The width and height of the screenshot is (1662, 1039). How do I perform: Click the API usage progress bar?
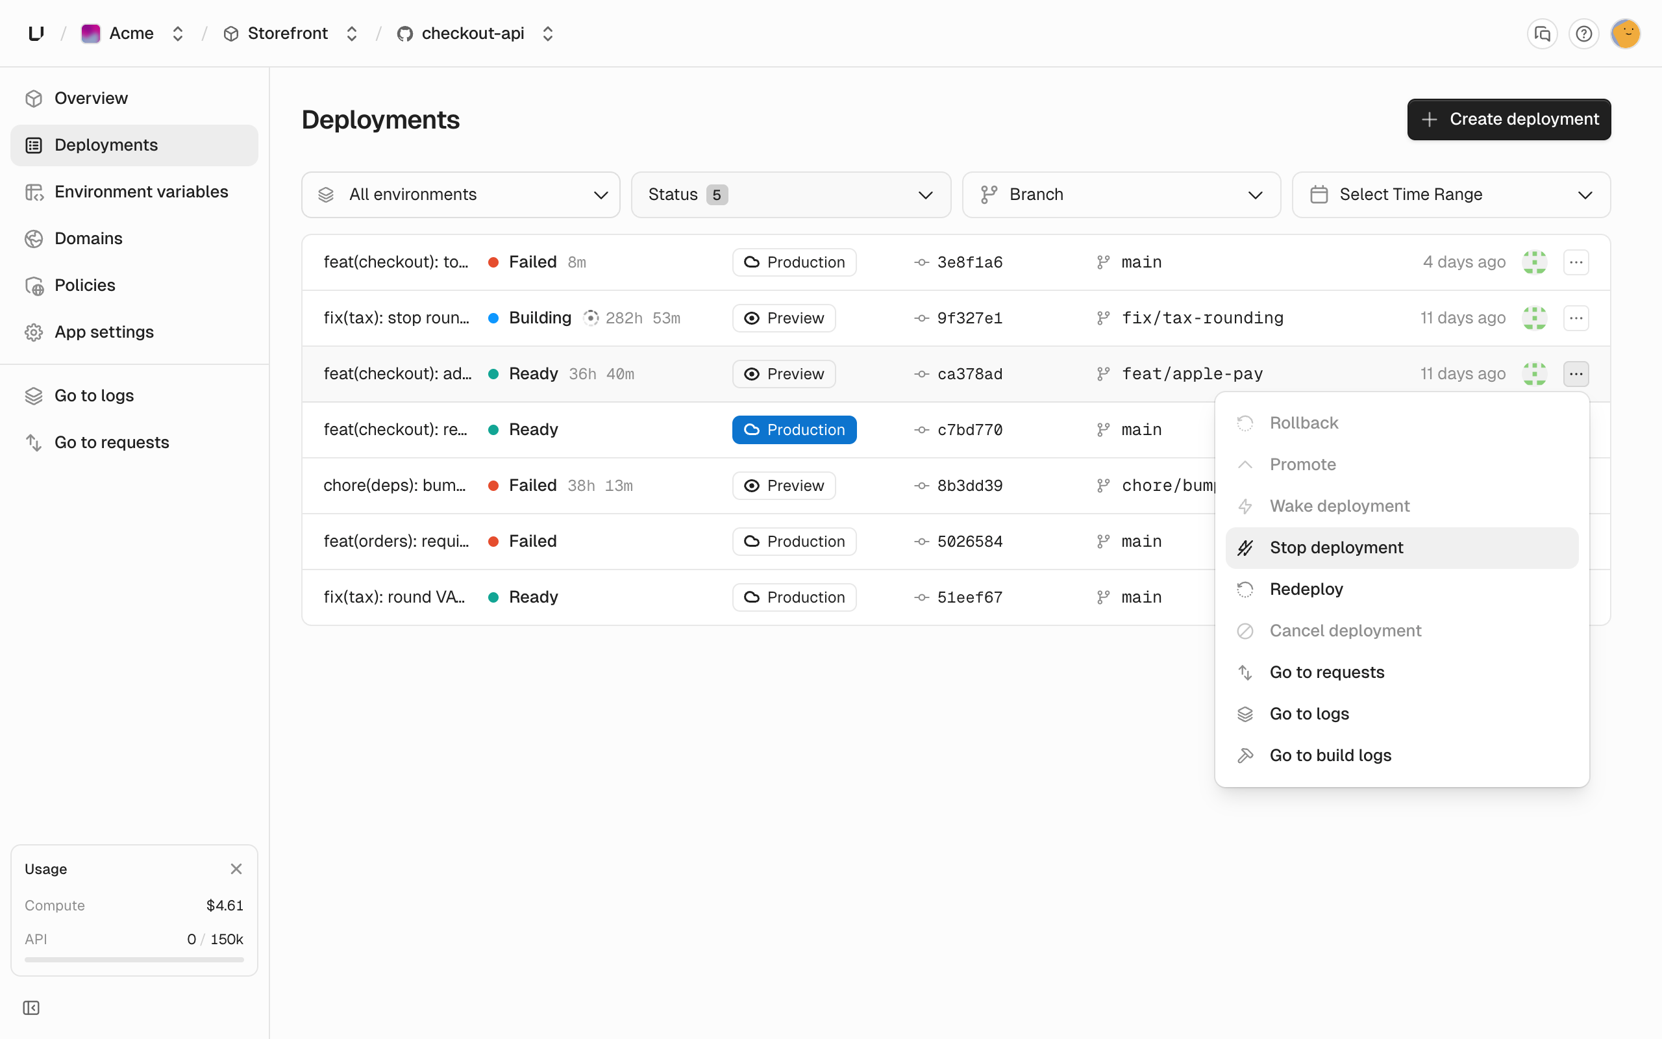[x=134, y=959]
